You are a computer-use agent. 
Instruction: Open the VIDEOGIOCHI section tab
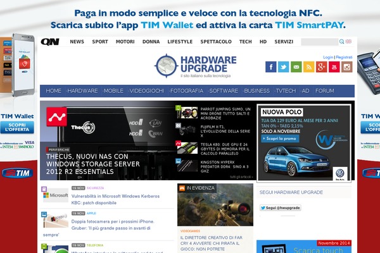[x=147, y=91]
